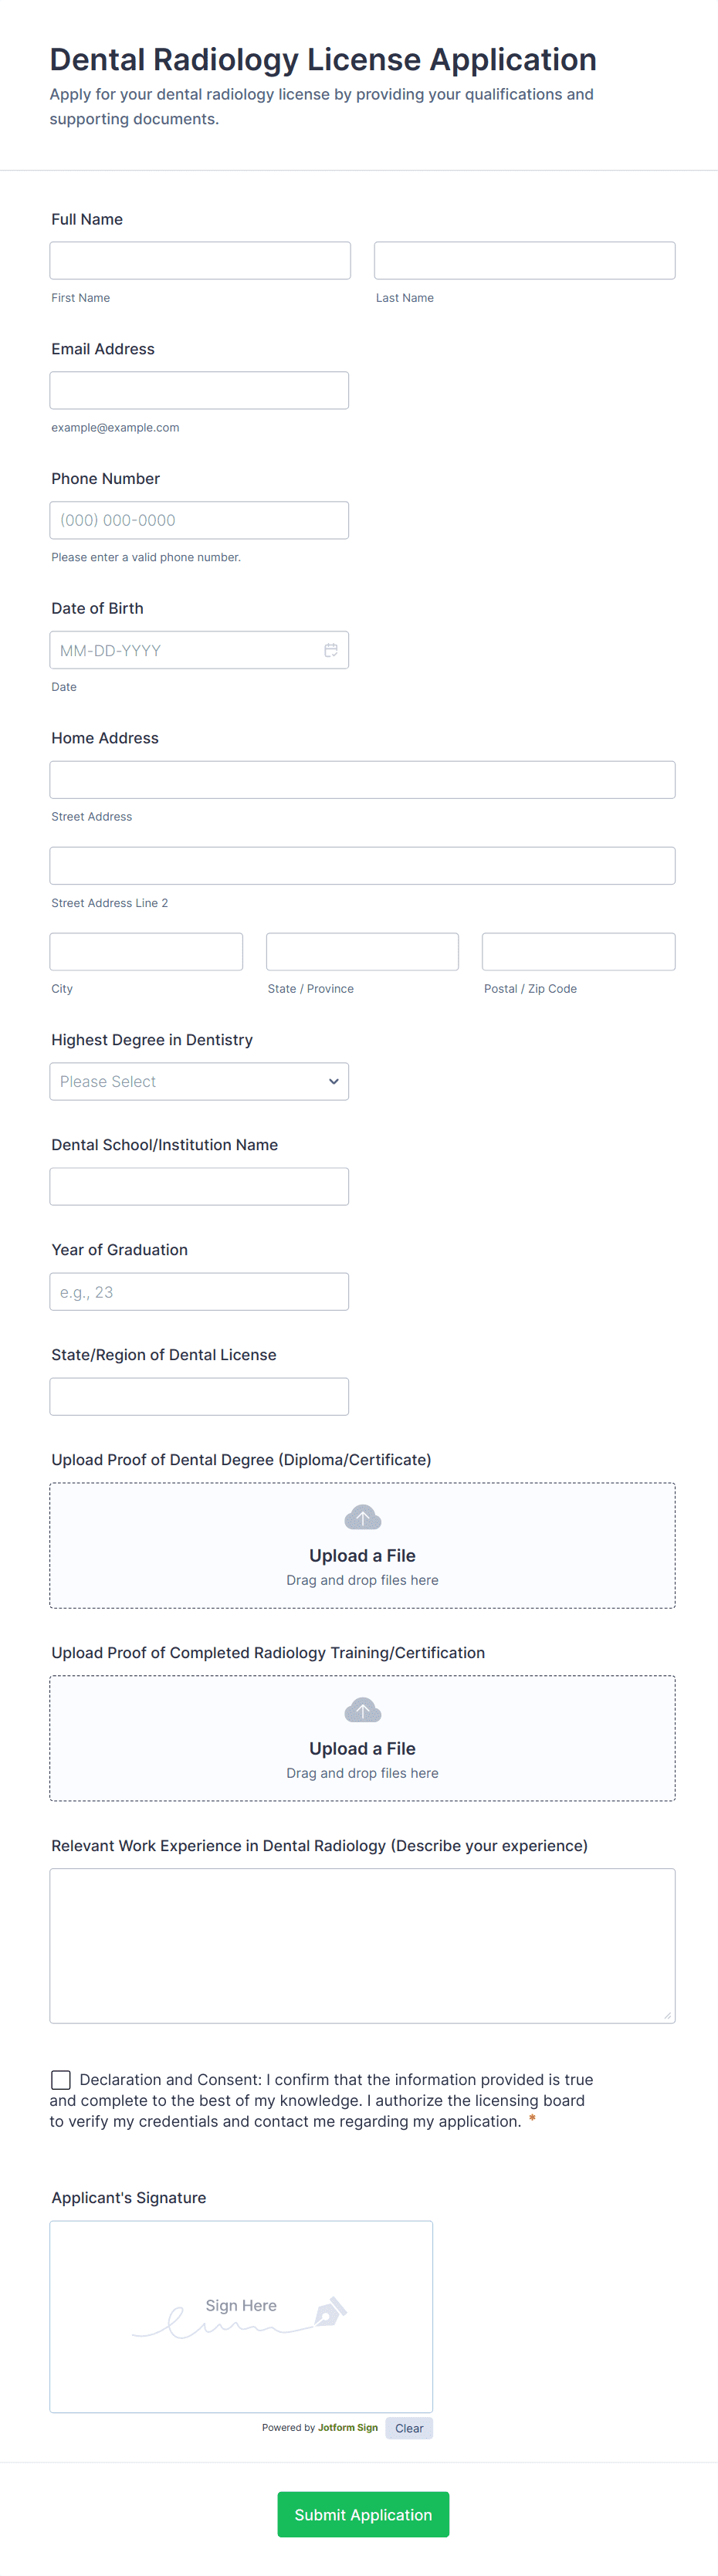Click the pen icon in signature pad
The width and height of the screenshot is (718, 2576).
click(330, 2311)
